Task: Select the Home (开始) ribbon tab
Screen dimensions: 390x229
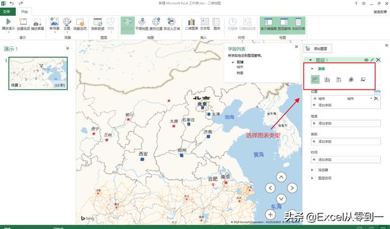Action: (24, 12)
